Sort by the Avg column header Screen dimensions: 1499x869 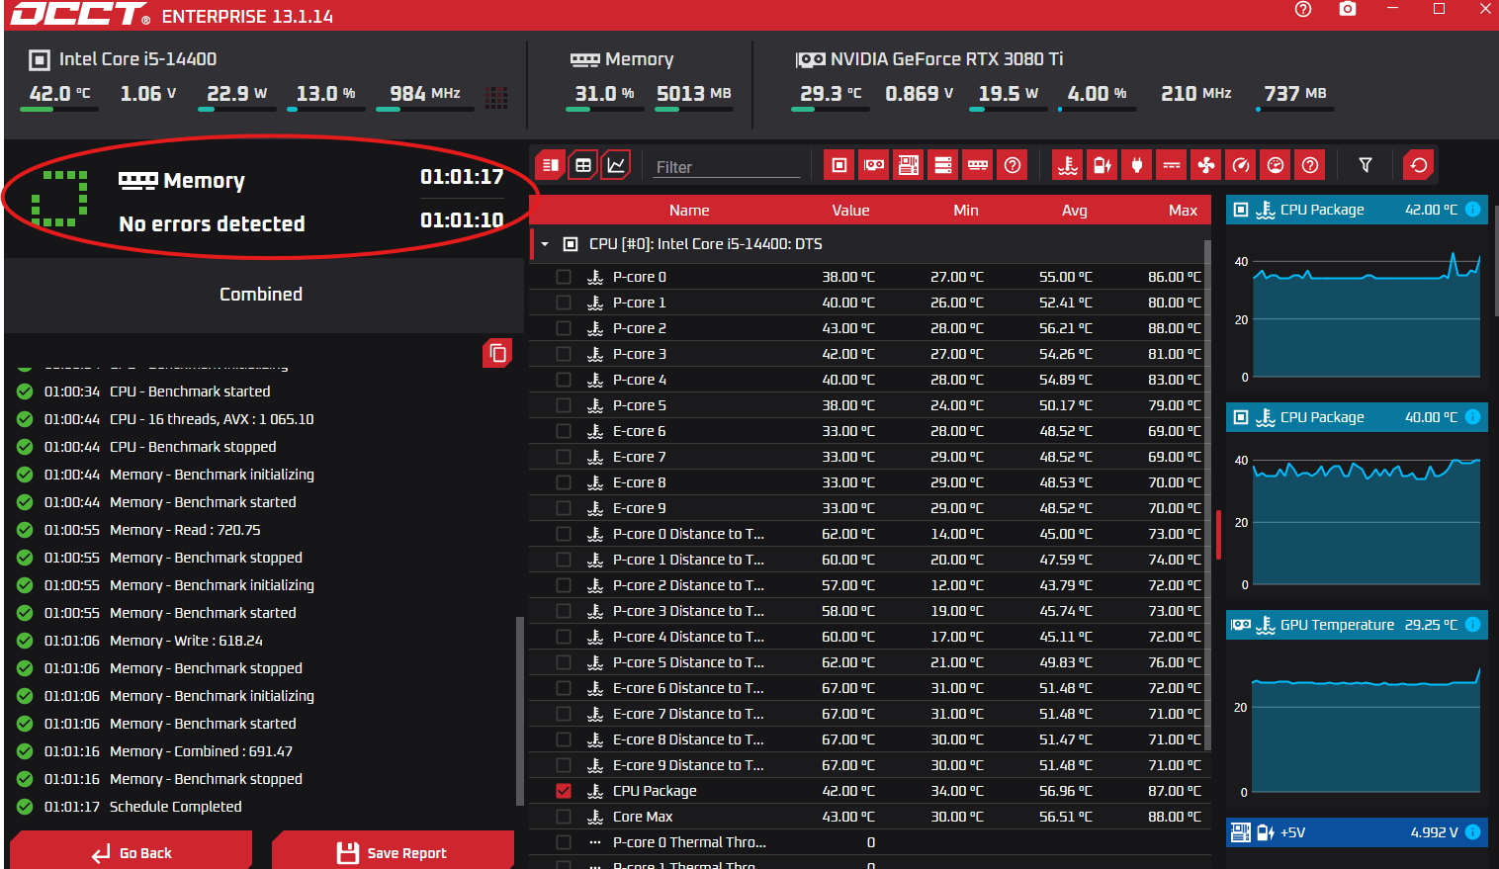1075,211
